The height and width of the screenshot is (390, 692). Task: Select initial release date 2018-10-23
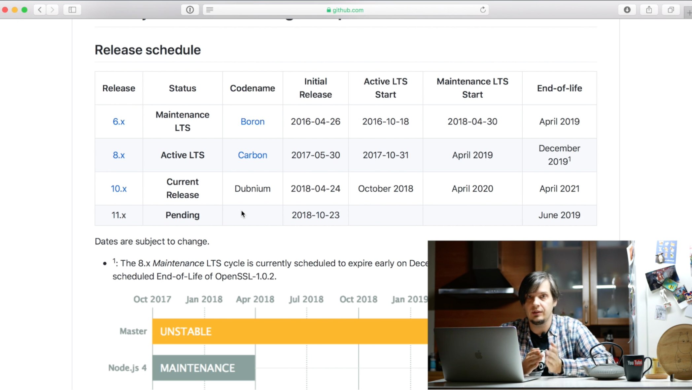coord(316,215)
